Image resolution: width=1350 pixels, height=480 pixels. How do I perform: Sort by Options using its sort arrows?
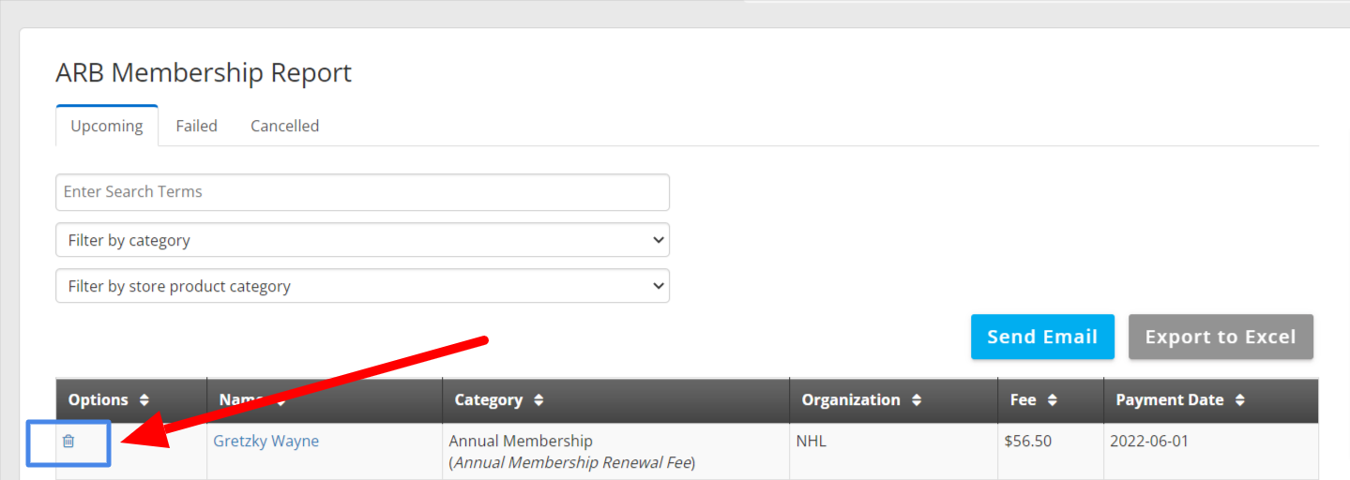pos(144,400)
